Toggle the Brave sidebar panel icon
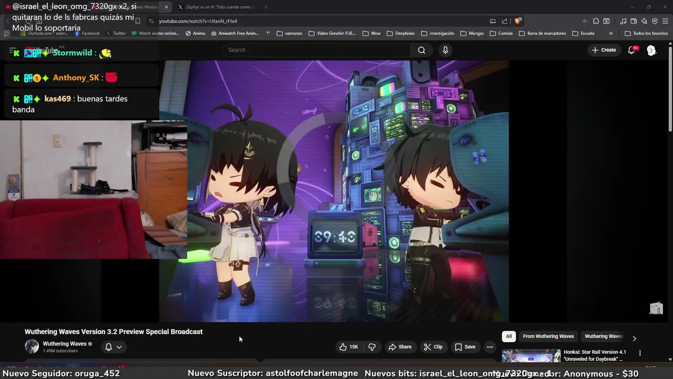The image size is (673, 379). point(606,21)
